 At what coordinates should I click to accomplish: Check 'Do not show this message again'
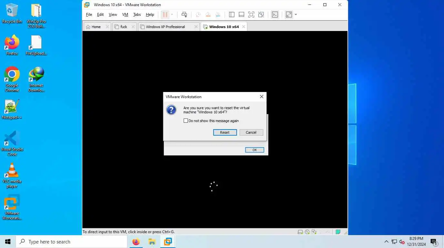click(186, 121)
